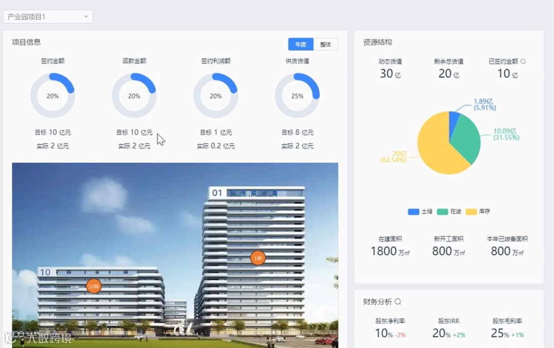554x348 pixels.
Task: Click the 股东净利率 10% value
Action: tap(384, 333)
